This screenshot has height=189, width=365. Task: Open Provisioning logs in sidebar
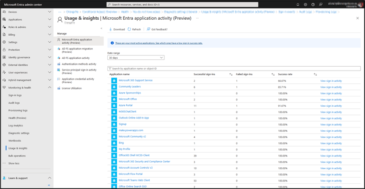18,110
